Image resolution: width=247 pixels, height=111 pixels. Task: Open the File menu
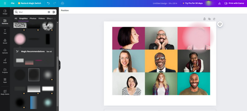tap(13, 3)
